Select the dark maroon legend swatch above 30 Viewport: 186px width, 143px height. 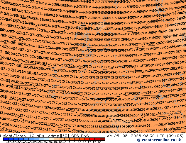point(102,139)
